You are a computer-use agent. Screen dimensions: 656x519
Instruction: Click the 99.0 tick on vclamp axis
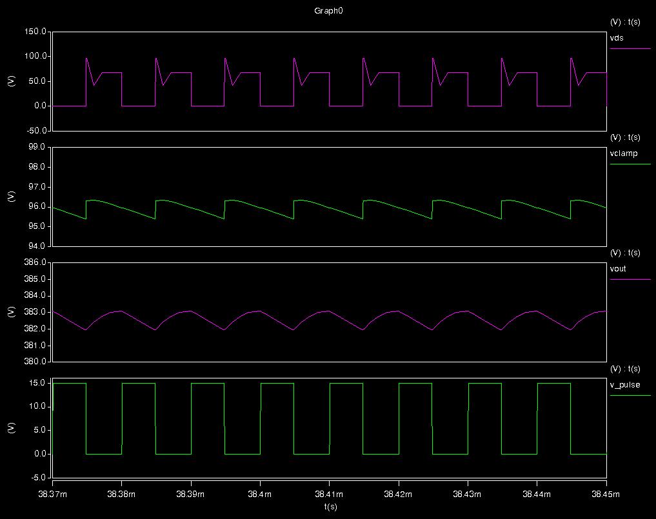tap(37, 147)
